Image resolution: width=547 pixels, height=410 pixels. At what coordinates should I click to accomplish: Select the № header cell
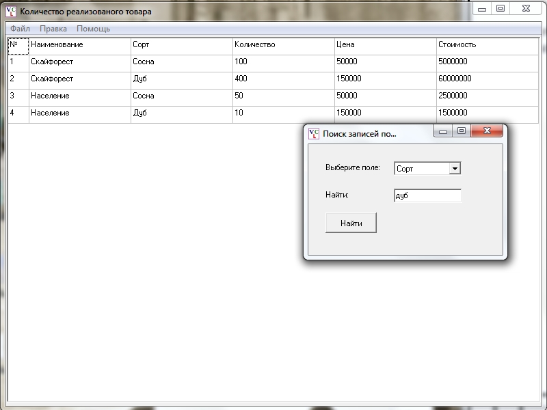[x=18, y=46]
